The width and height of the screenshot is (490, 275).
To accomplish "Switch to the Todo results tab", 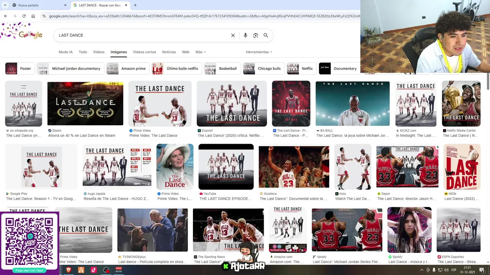I will pos(83,52).
